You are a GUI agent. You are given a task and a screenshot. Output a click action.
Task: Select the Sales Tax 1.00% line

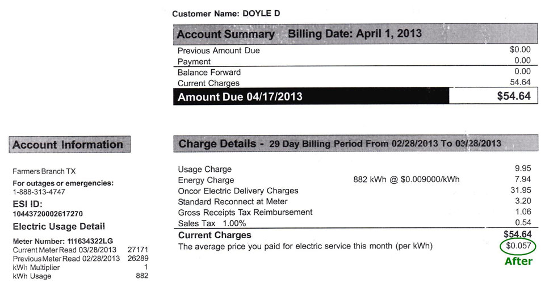[354, 223]
